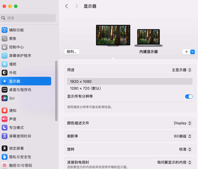Click the 排列... arrange button
This screenshot has height=169, width=198.
coord(72,52)
